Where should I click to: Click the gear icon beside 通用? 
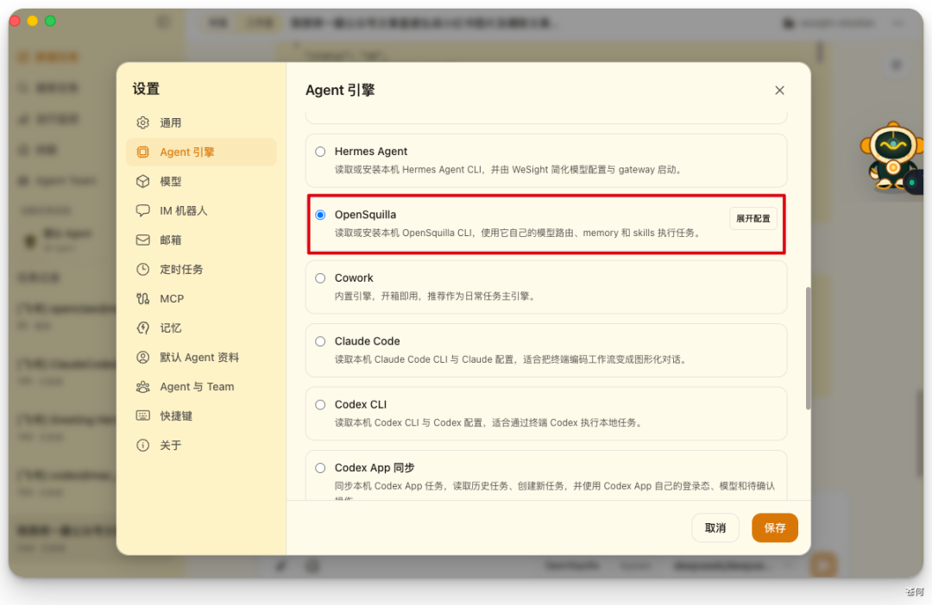142,123
